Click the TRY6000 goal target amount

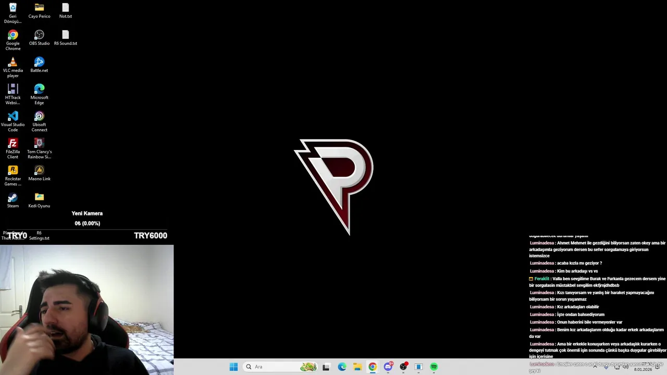point(151,235)
